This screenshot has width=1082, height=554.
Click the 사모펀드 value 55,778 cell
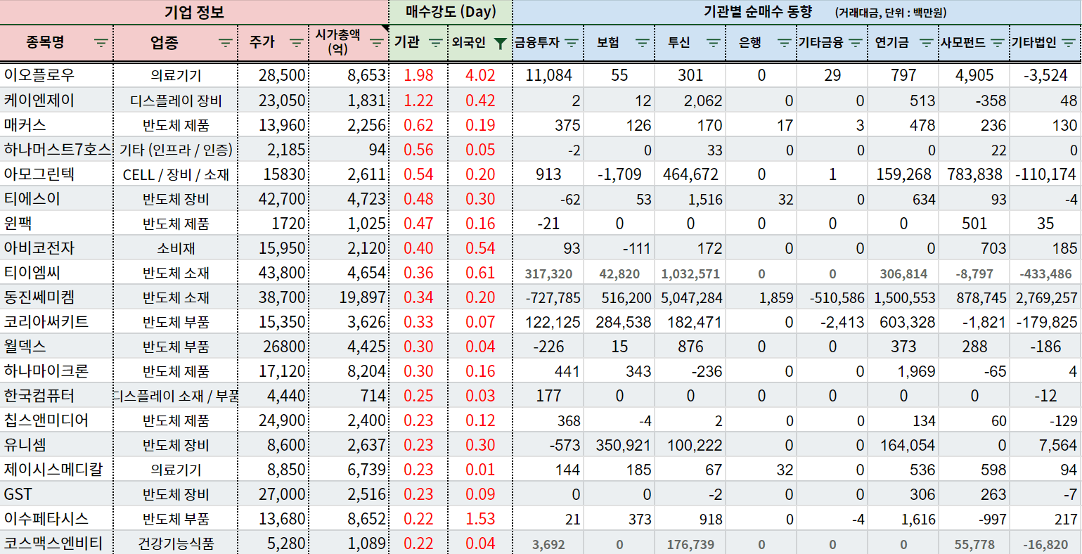(974, 543)
